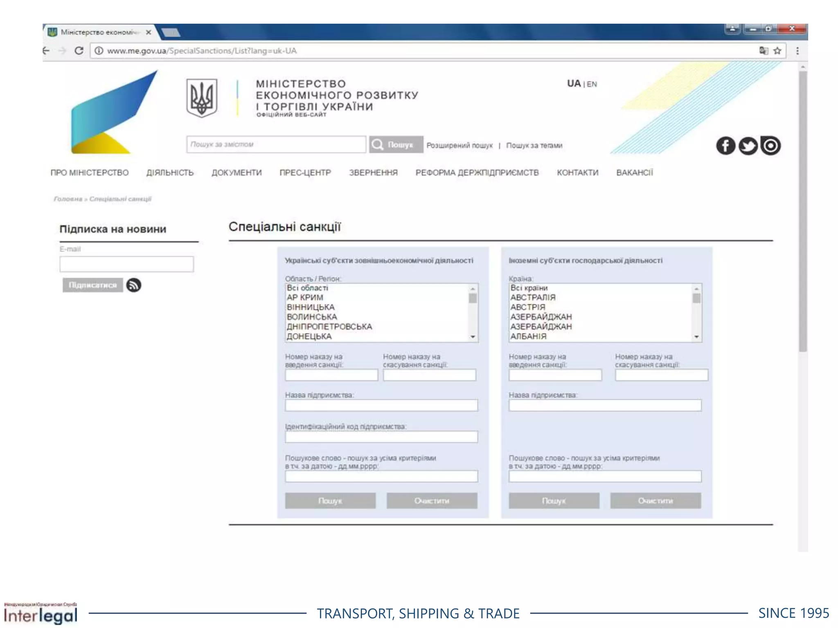Click the translate page icon
The image size is (838, 628).
(x=763, y=51)
